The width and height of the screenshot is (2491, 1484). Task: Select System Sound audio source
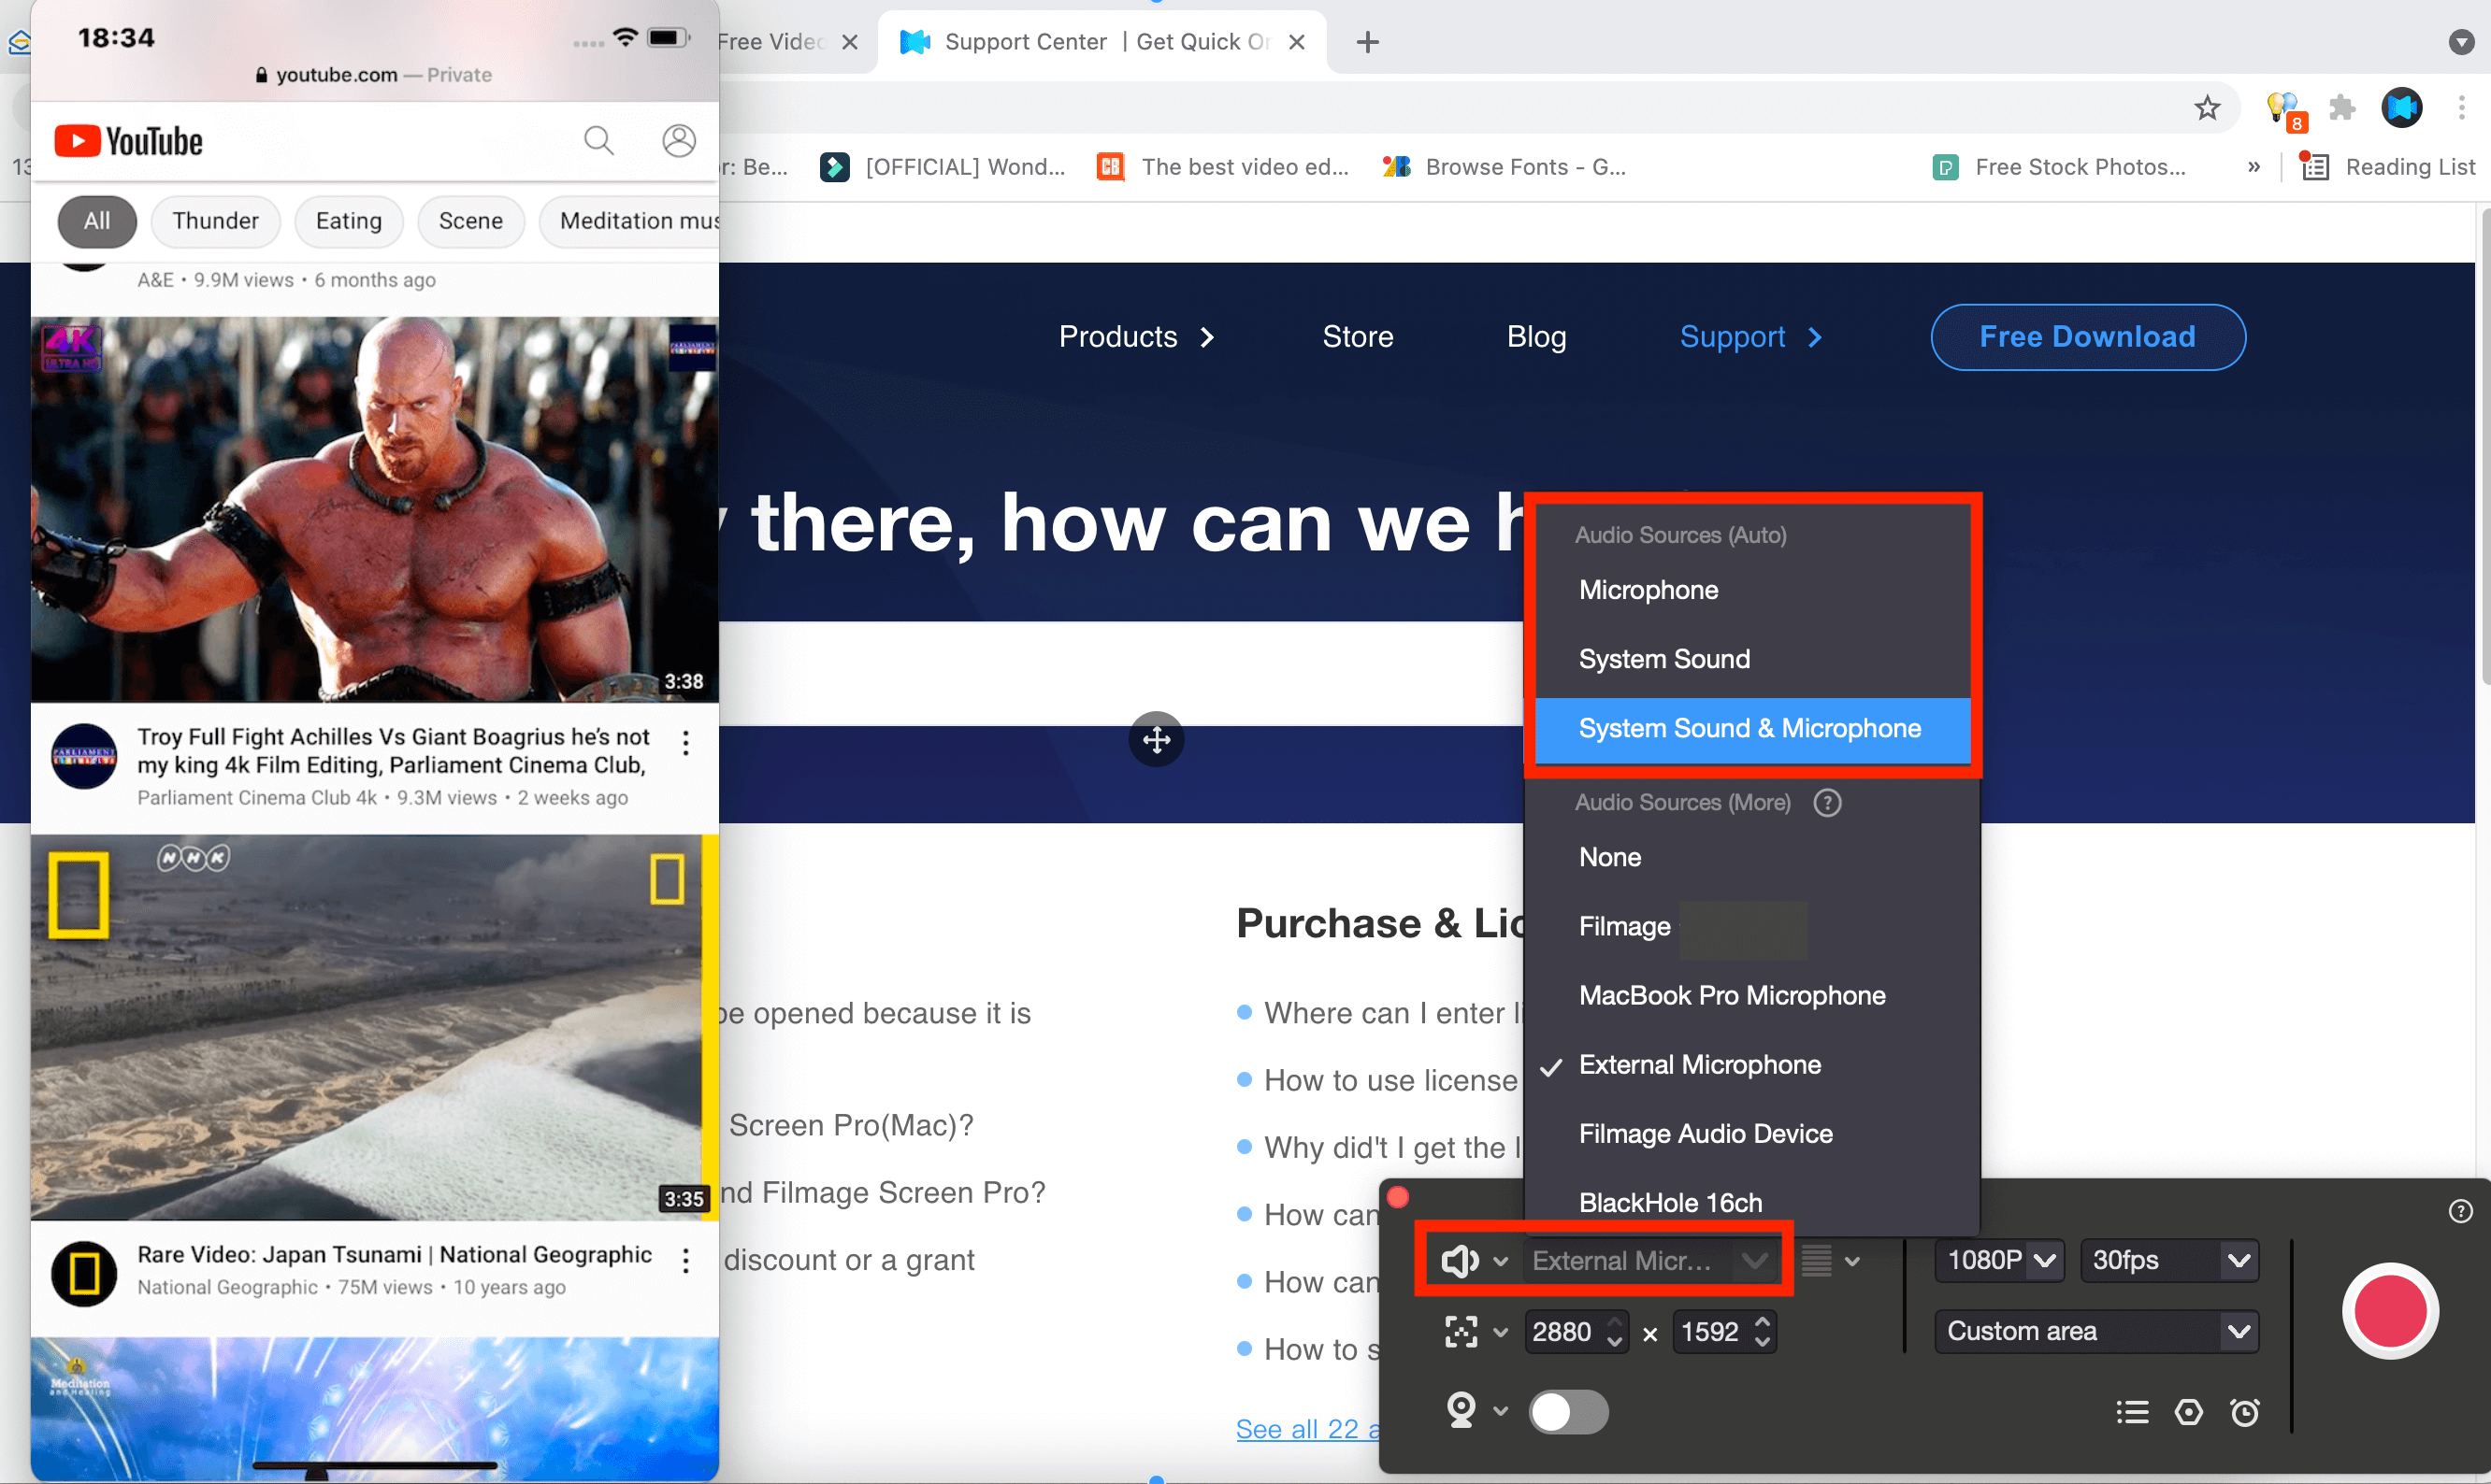tap(1750, 659)
